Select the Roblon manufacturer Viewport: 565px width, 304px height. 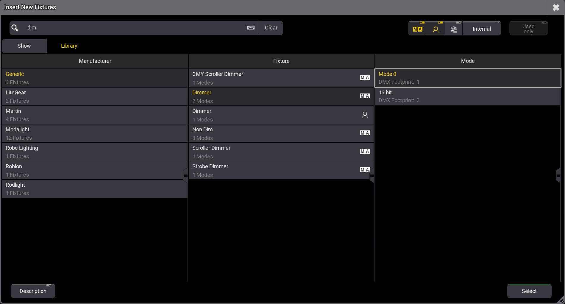pyautogui.click(x=95, y=170)
